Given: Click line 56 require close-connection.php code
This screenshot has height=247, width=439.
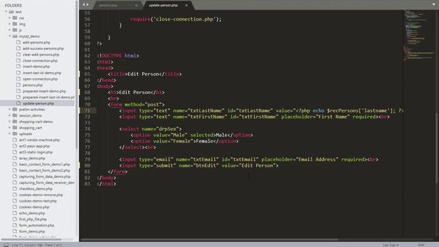Looking at the screenshot, I should [176, 19].
